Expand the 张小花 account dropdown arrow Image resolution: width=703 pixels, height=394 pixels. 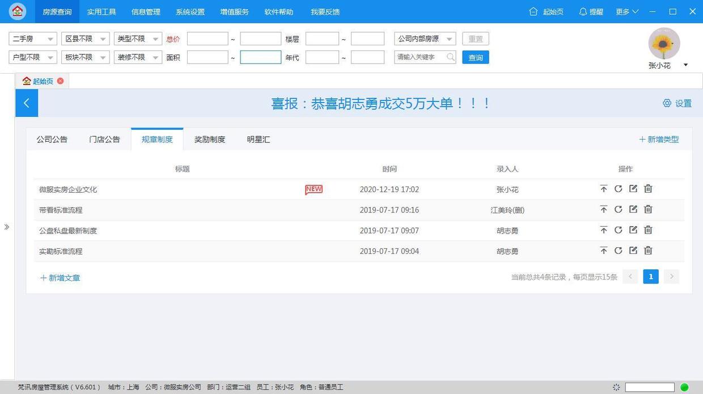pyautogui.click(x=685, y=65)
